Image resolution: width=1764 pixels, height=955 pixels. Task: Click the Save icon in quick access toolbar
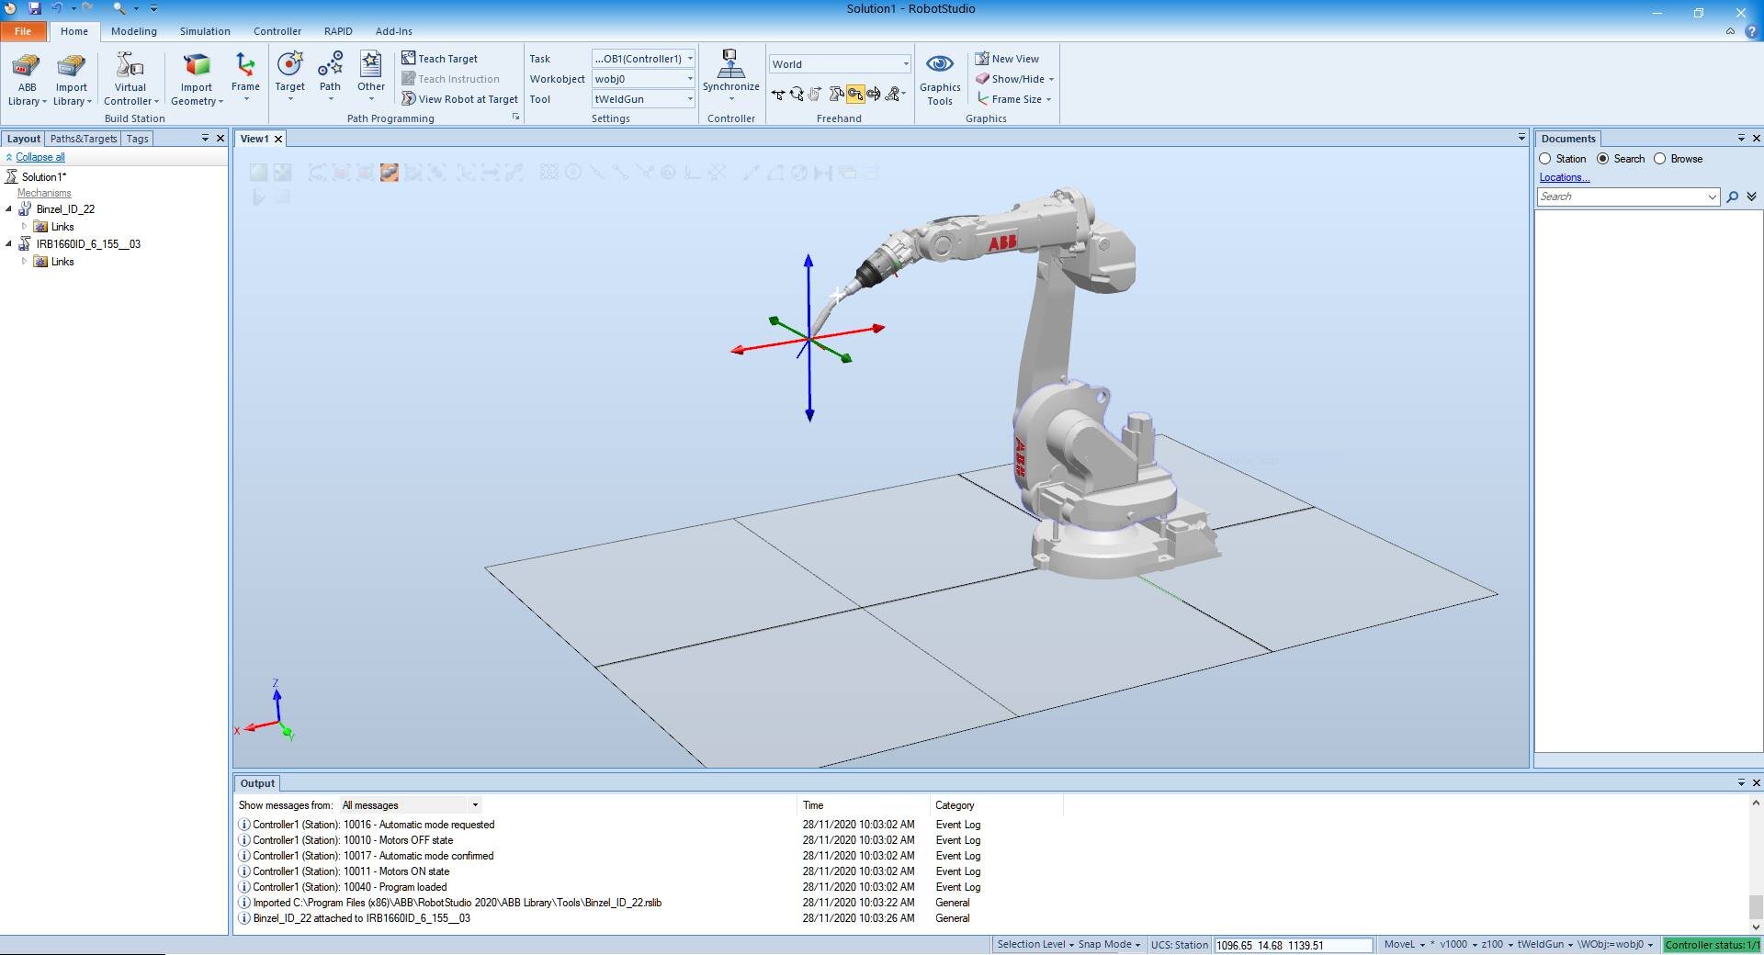tap(35, 8)
